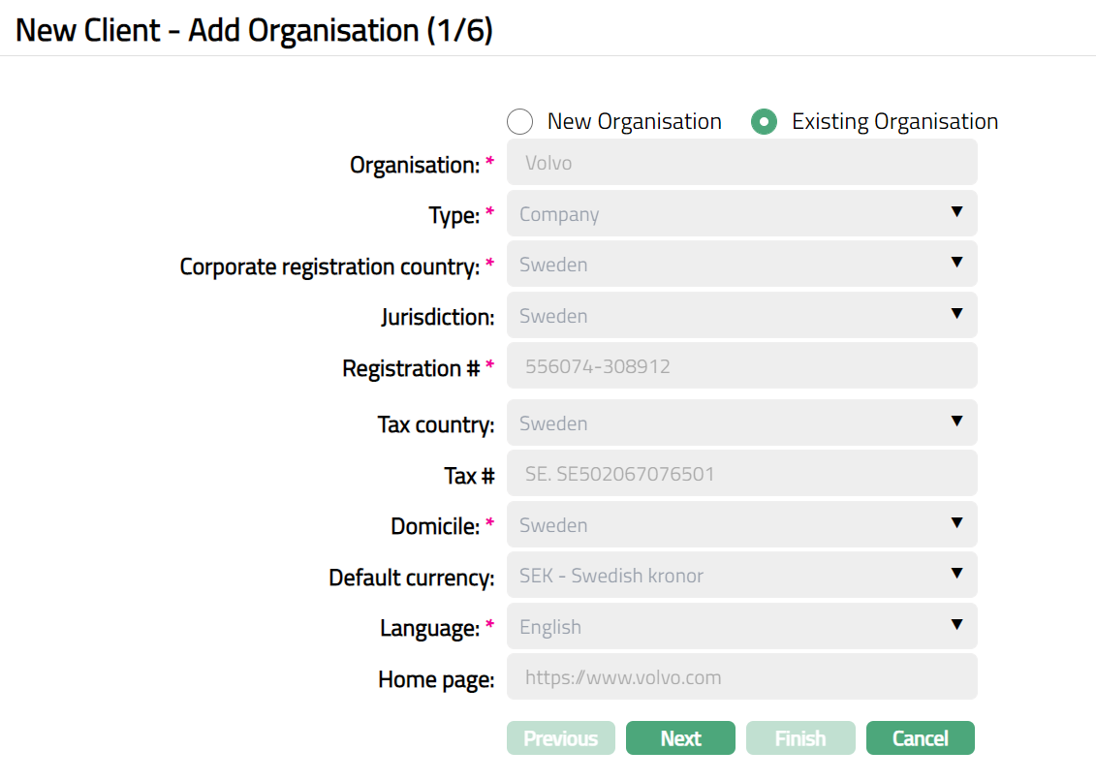Select the New Organisation radio button

(520, 122)
